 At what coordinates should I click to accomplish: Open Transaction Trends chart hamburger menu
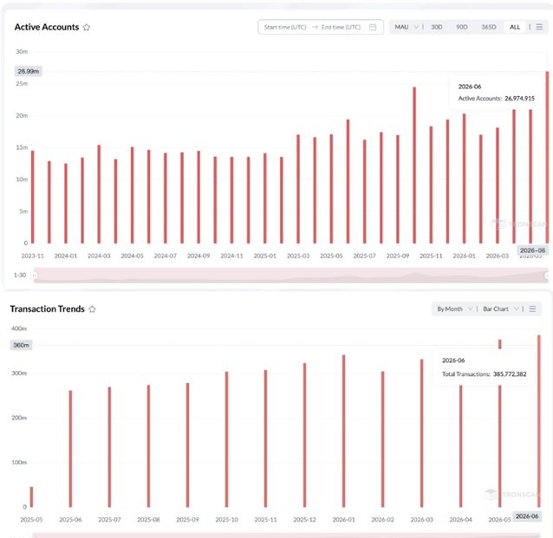532,308
